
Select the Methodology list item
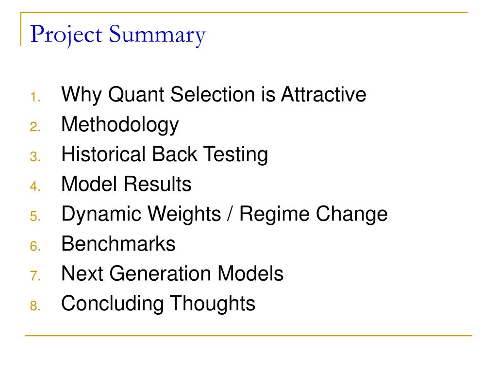point(120,125)
